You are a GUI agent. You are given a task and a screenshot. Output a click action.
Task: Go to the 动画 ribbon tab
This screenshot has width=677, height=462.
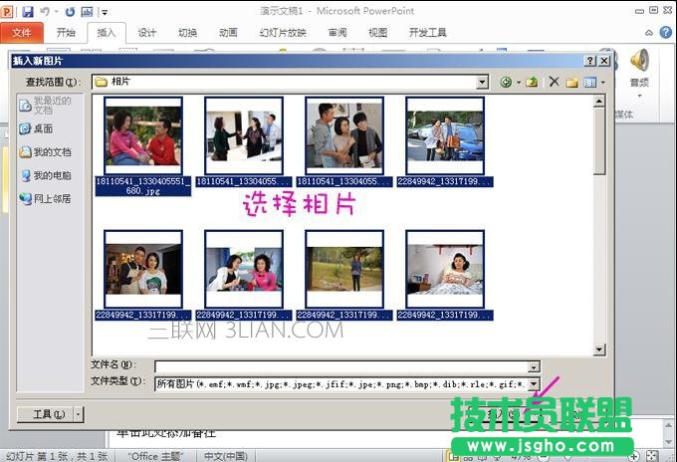click(228, 33)
